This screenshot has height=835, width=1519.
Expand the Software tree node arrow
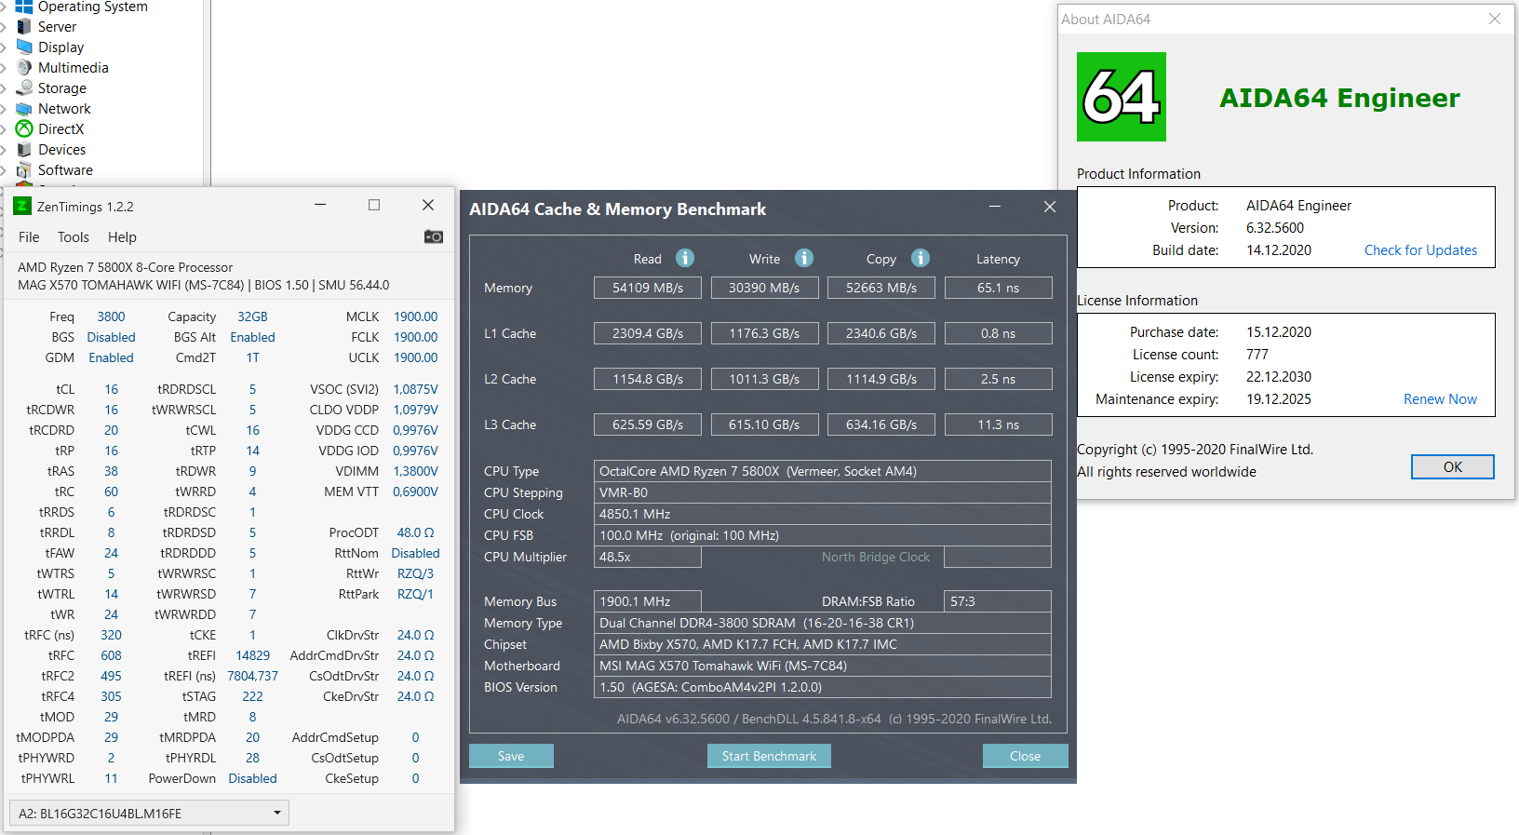pyautogui.click(x=4, y=170)
